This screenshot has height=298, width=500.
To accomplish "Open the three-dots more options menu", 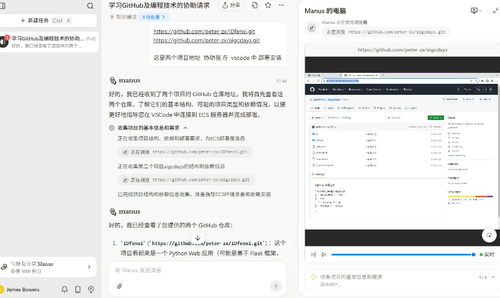I will coord(281,5).
